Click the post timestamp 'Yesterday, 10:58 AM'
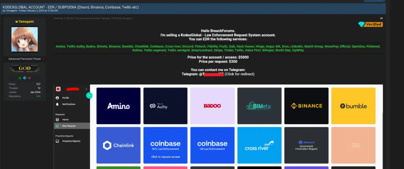 tap(64, 18)
